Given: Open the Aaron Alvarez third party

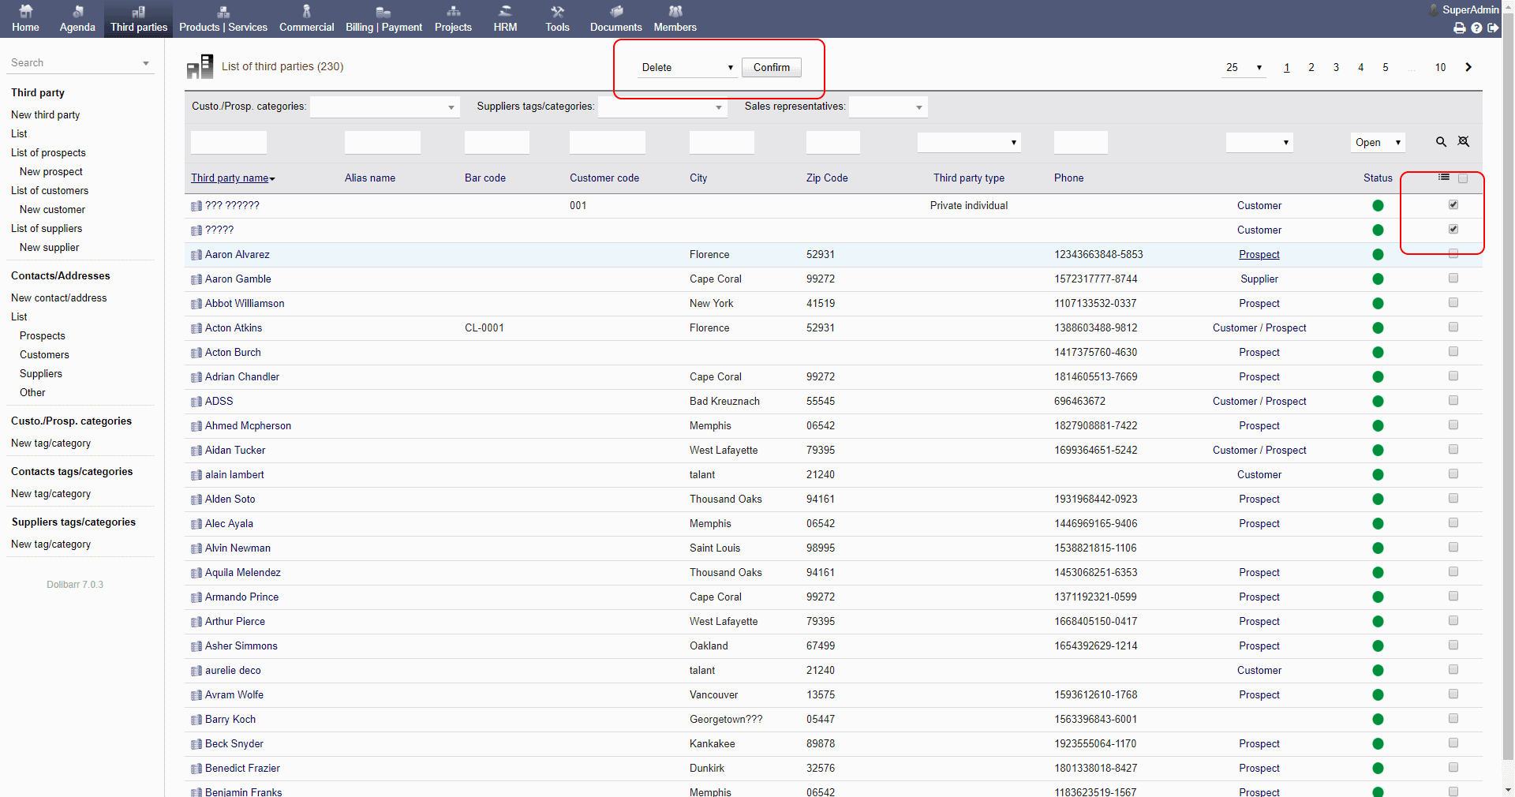Looking at the screenshot, I should [x=237, y=254].
